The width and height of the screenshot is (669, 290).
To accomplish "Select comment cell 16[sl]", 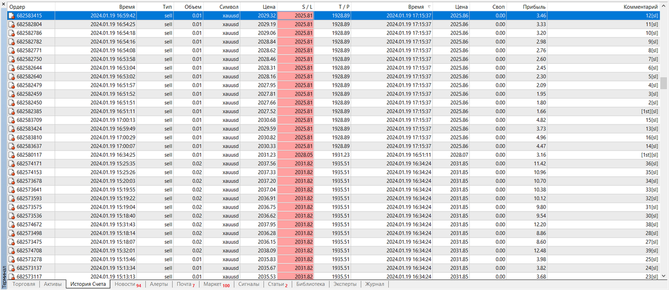I will tap(651, 137).
